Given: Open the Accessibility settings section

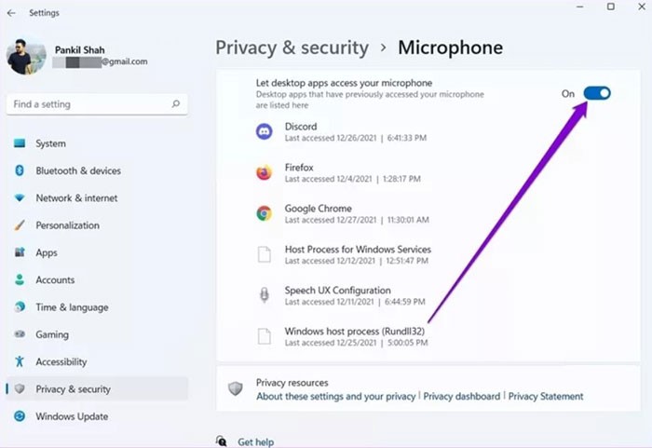Looking at the screenshot, I should 61,361.
